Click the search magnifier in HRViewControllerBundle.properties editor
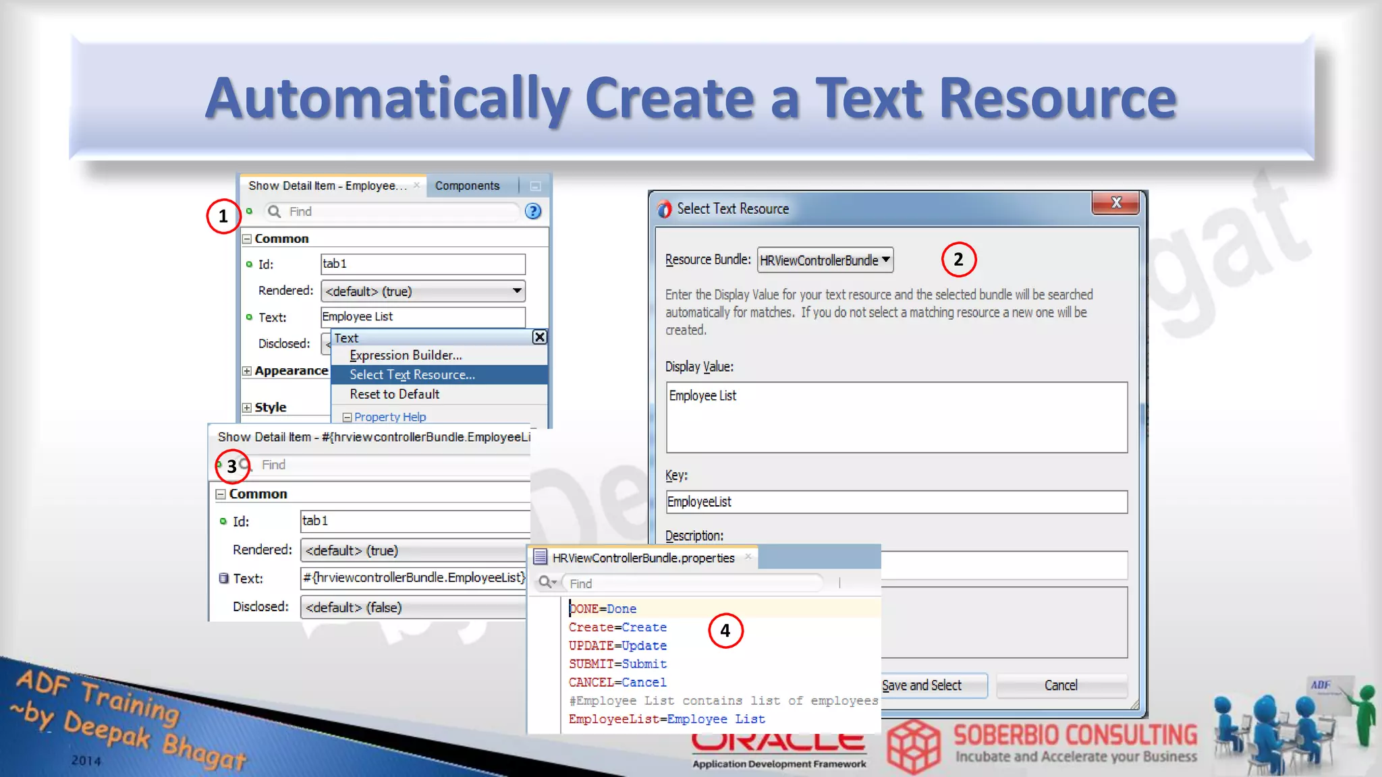Viewport: 1382px width, 777px height. pos(545,582)
